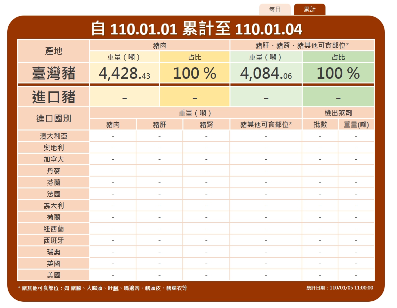Select the 紐西蘭 country row label
The width and height of the screenshot is (397, 308).
click(54, 229)
